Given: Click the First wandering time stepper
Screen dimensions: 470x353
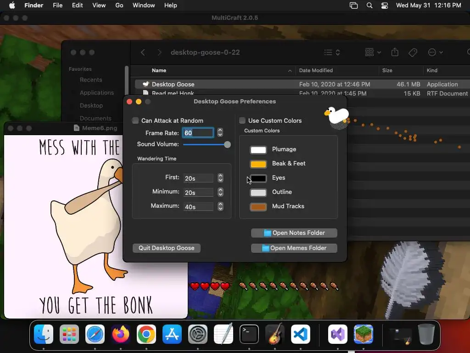Looking at the screenshot, I should pyautogui.click(x=221, y=178).
